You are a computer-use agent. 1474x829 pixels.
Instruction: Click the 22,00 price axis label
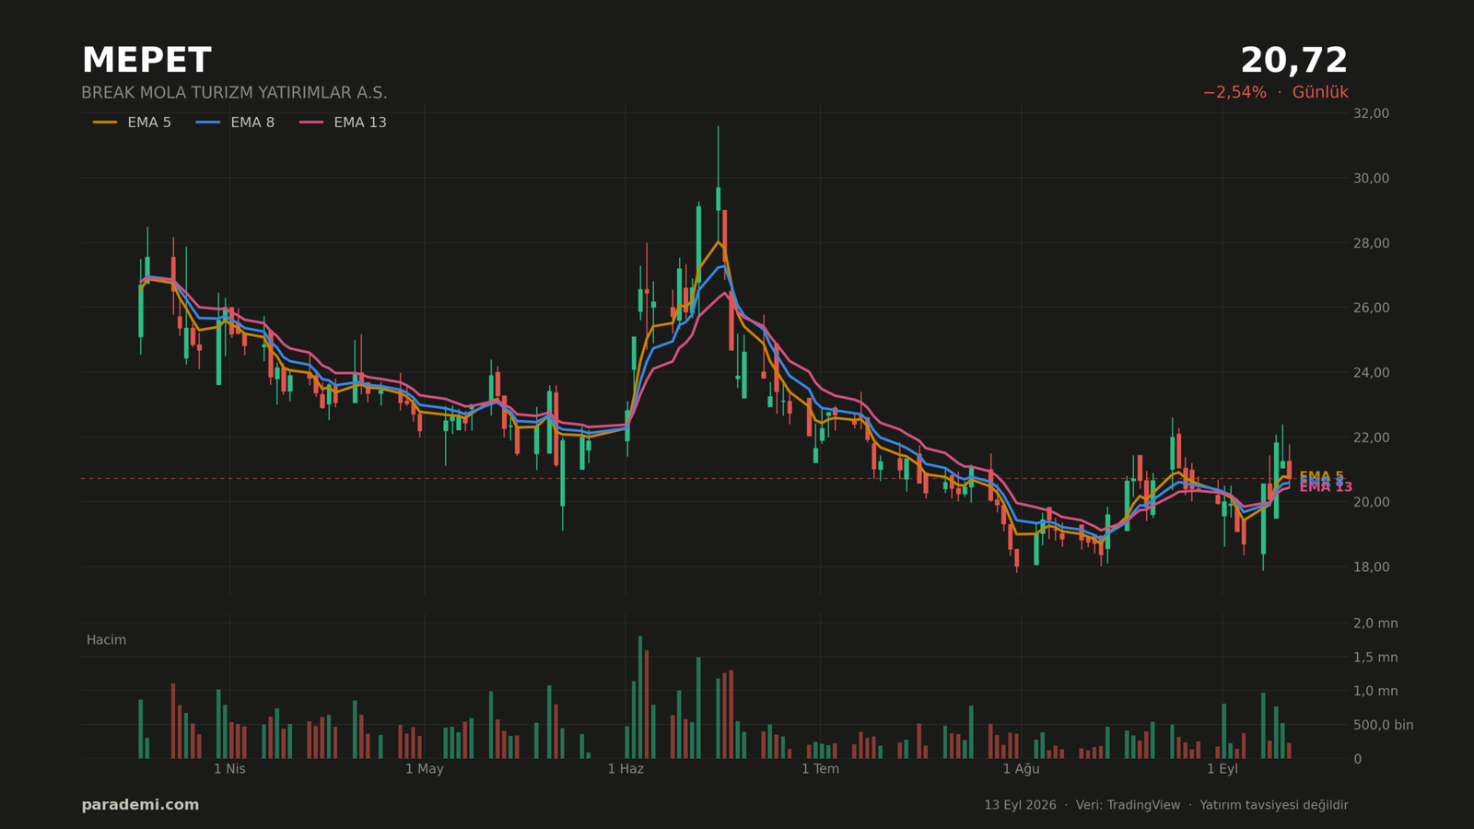click(x=1371, y=438)
